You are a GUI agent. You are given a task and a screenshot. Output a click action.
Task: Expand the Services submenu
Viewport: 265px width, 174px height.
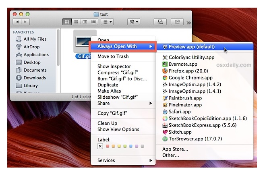tap(123, 160)
